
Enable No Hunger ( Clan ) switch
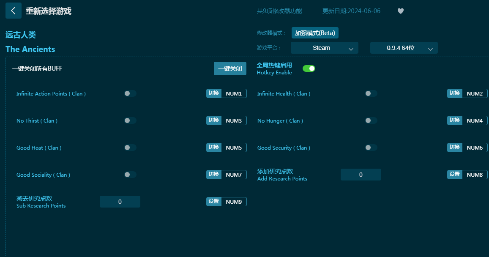(371, 120)
